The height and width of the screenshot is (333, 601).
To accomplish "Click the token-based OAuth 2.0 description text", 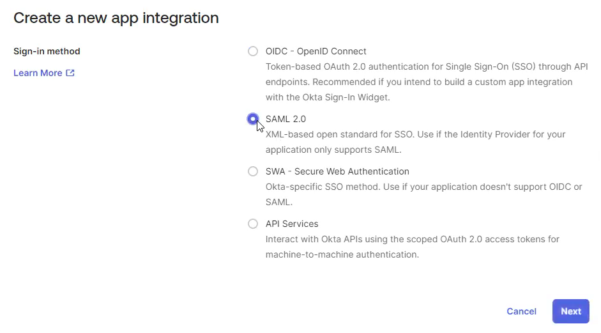I will [426, 66].
